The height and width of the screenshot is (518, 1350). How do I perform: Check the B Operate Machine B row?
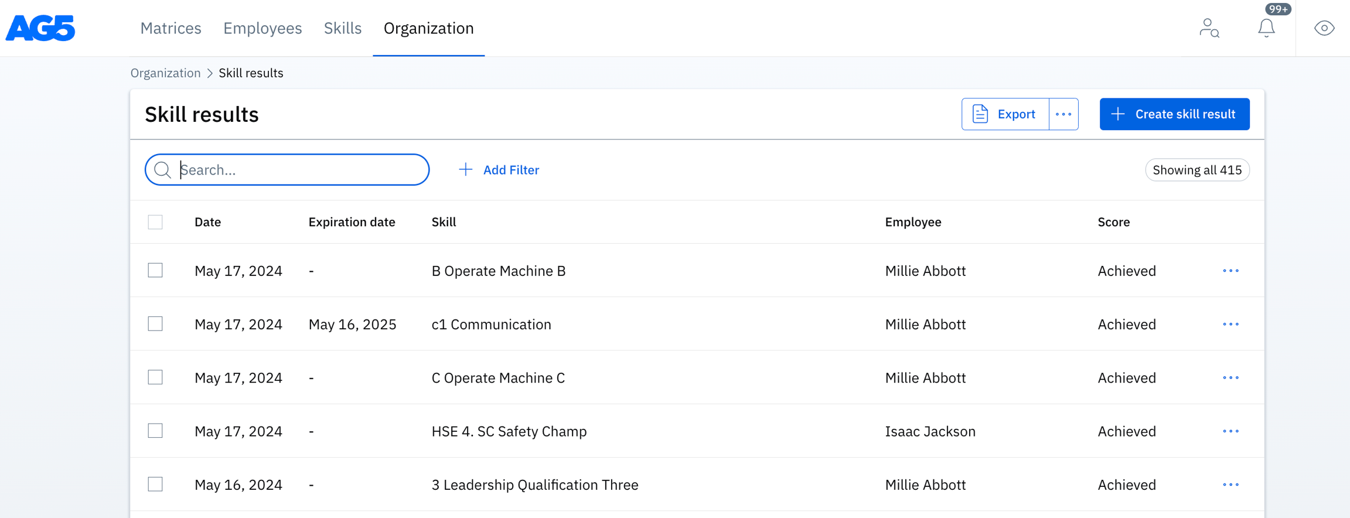point(155,270)
